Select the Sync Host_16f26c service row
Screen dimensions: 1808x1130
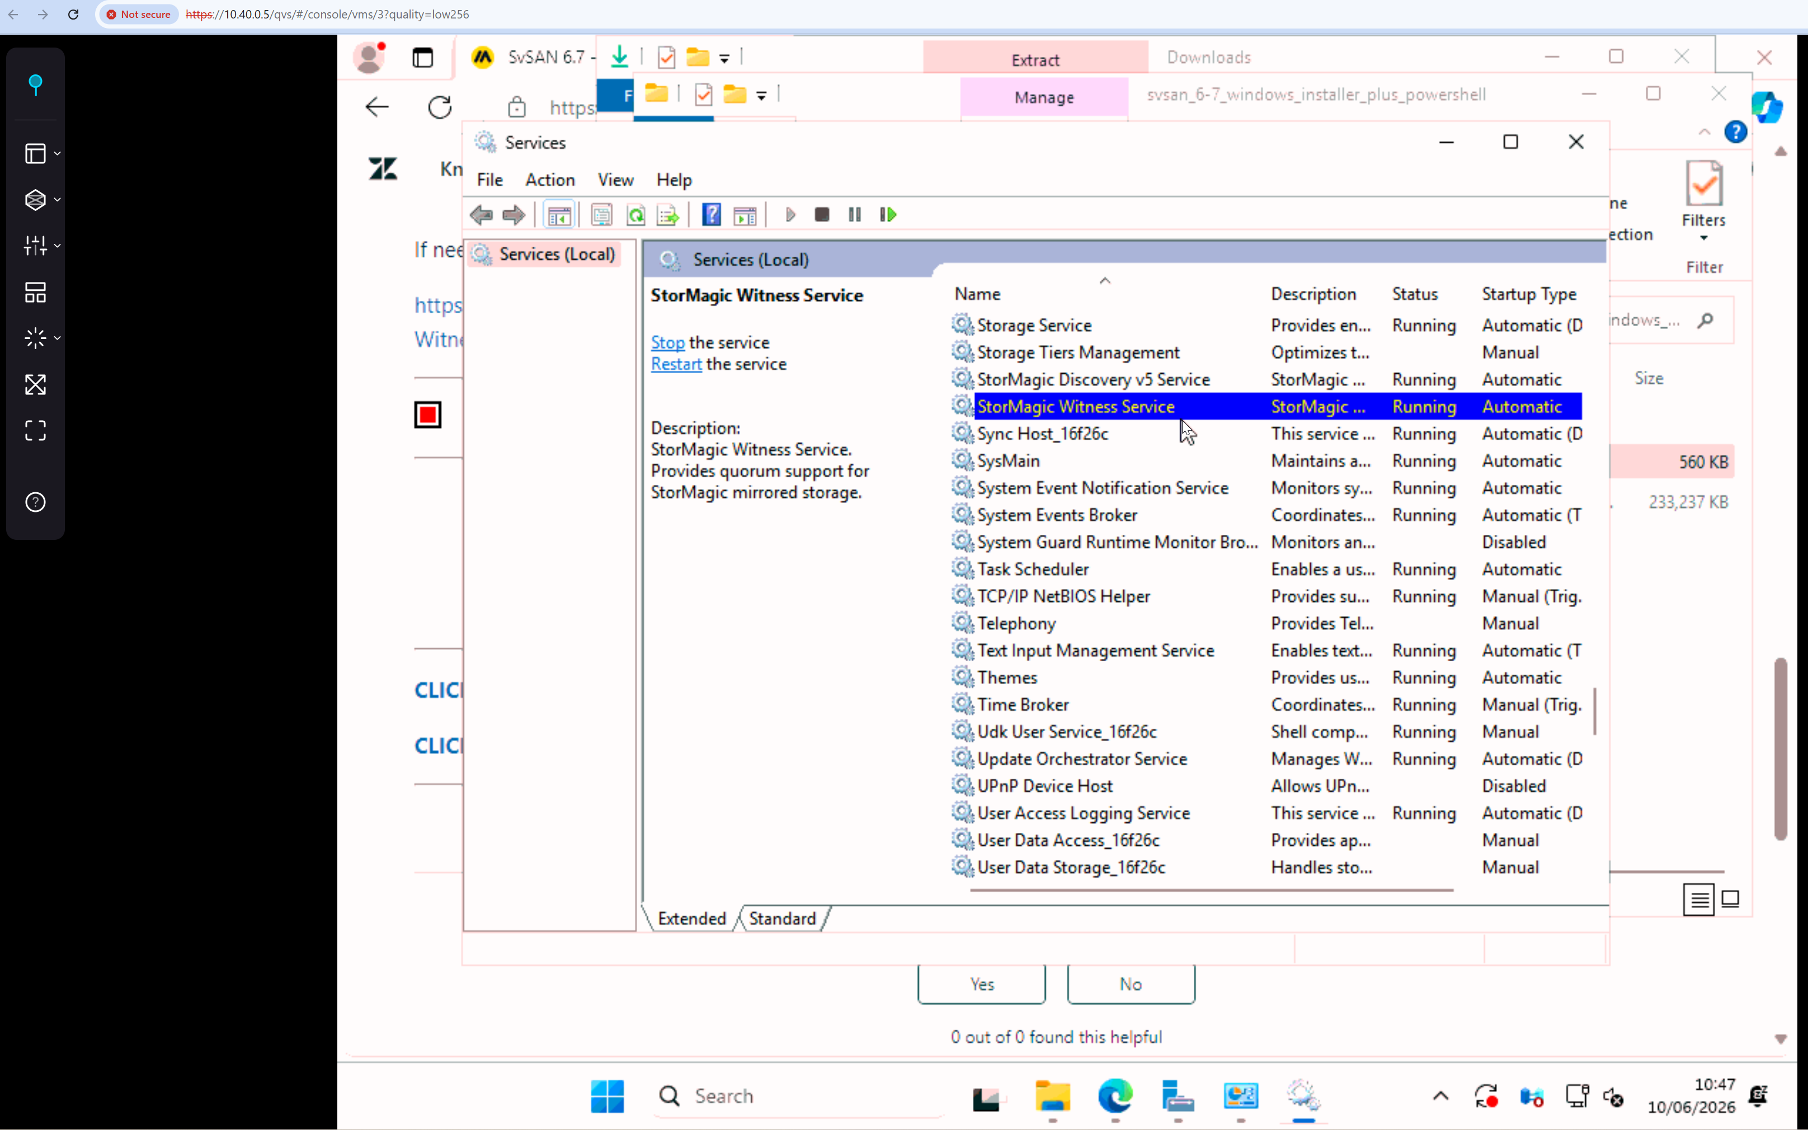1266,434
